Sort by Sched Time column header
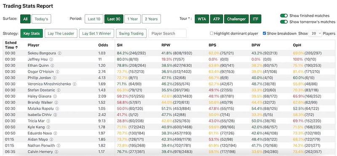Image resolution: width=337 pixels, height=156 pixels. [x=11, y=45]
